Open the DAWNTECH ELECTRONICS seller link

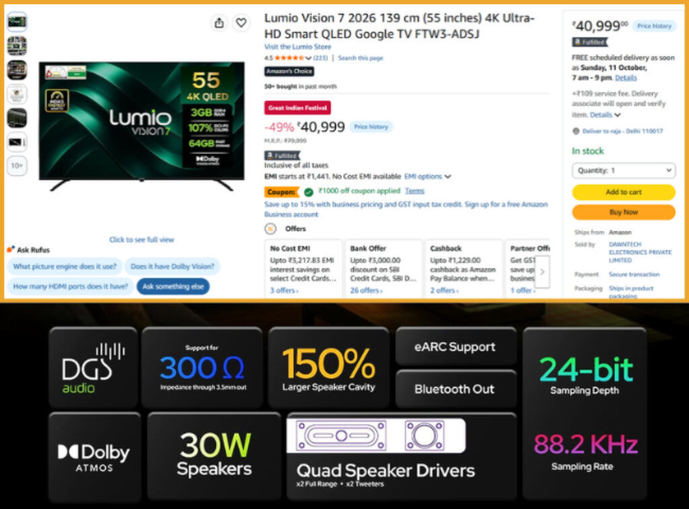tap(640, 252)
